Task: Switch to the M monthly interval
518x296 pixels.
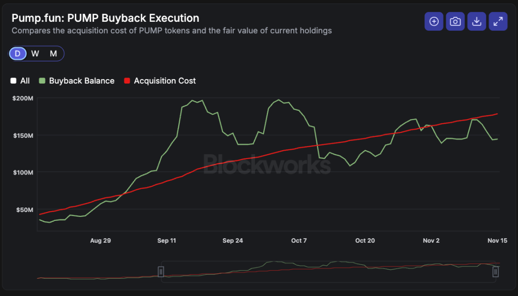Action: (53, 53)
